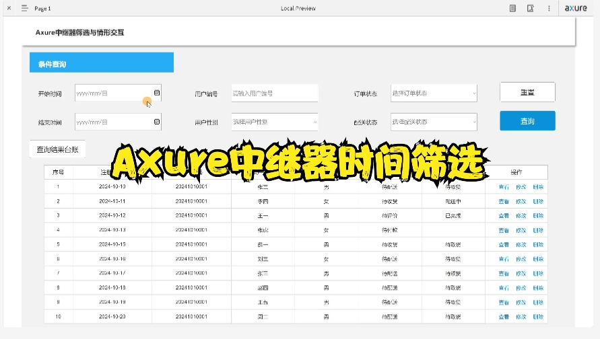Click the date cell 2024-10-18

coord(112,287)
